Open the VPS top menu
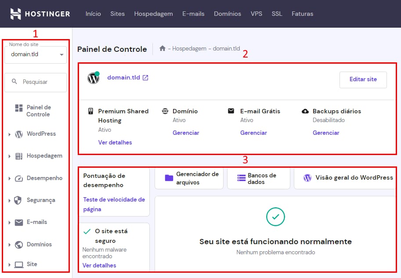Screen dimensions: 401x278 click(x=256, y=14)
